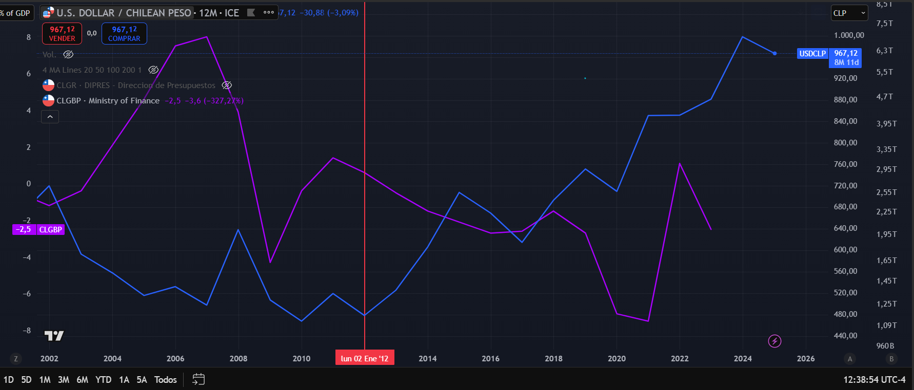
Task: Click the A auto-scale button
Action: coord(850,359)
